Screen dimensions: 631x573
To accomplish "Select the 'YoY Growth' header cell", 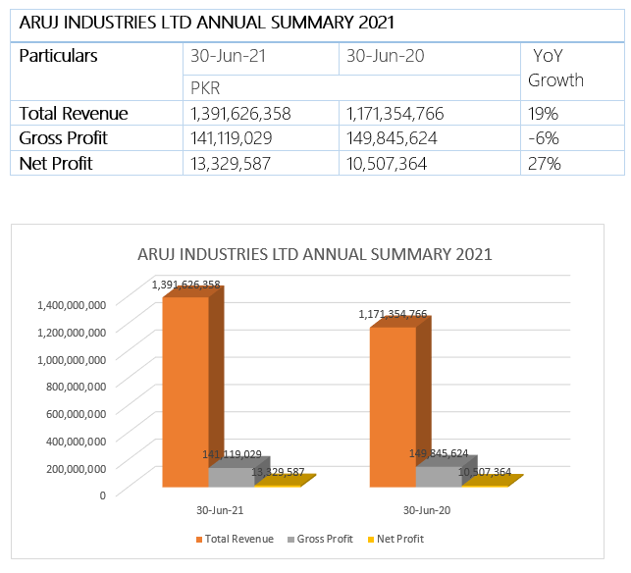I will pyautogui.click(x=572, y=72).
